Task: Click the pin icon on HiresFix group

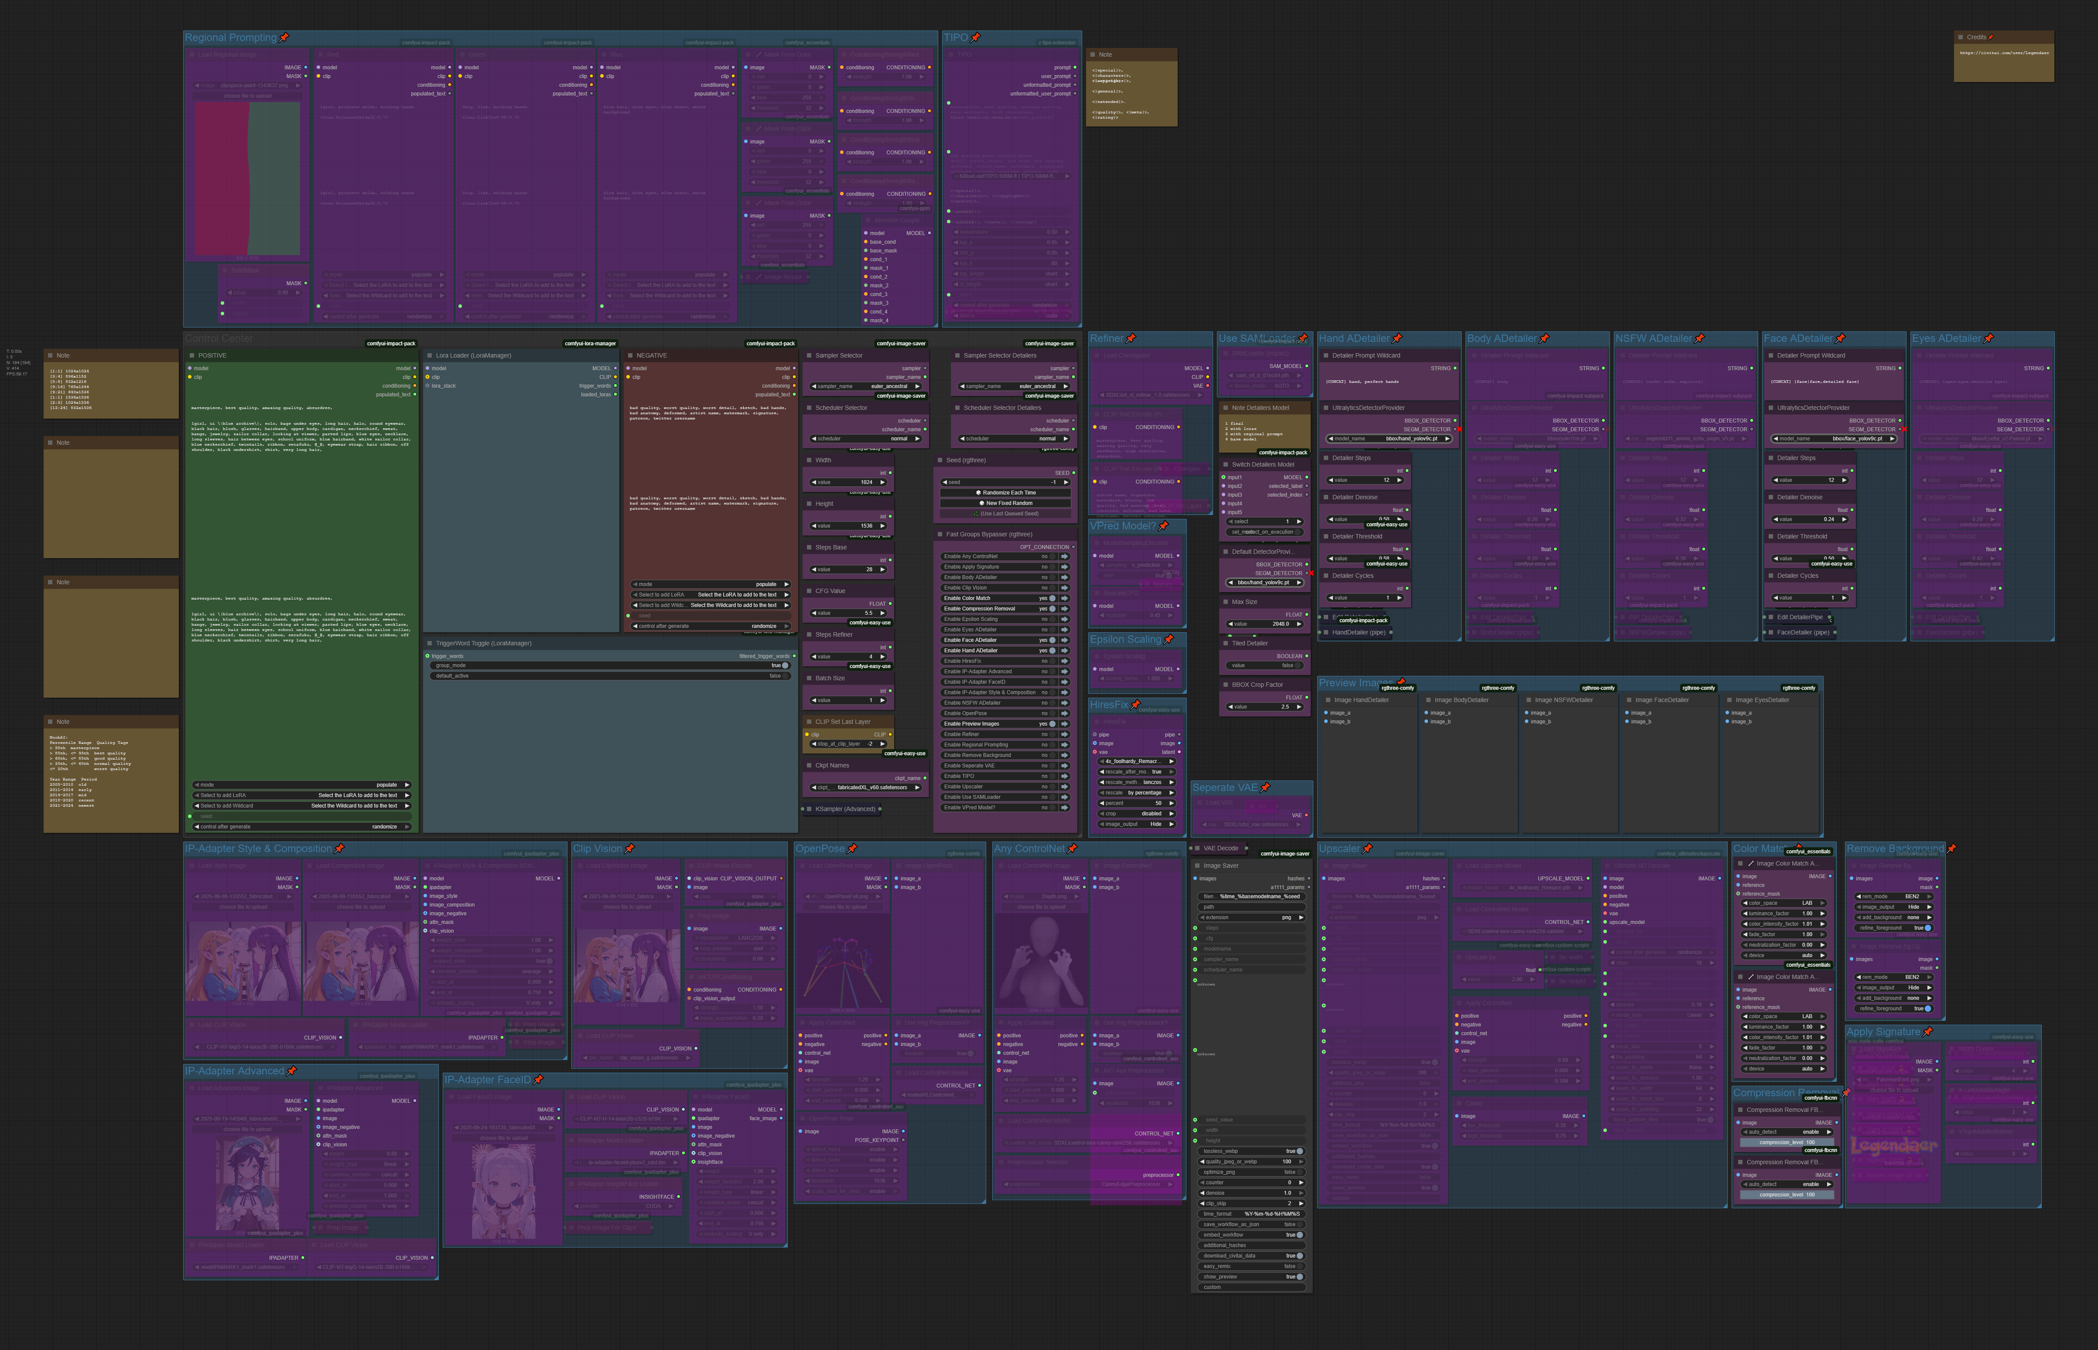Action: coord(1135,705)
